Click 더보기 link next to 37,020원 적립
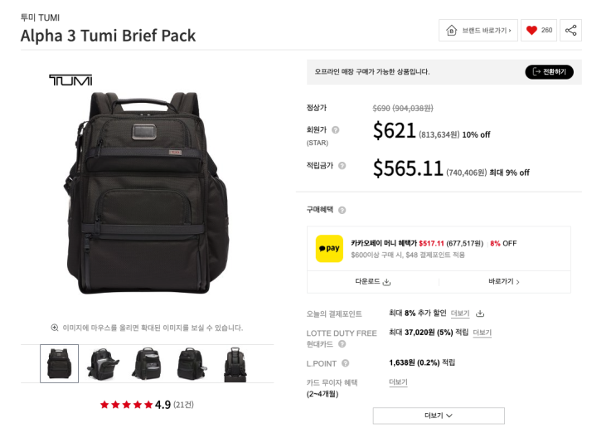This screenshot has height=428, width=616. tap(482, 333)
